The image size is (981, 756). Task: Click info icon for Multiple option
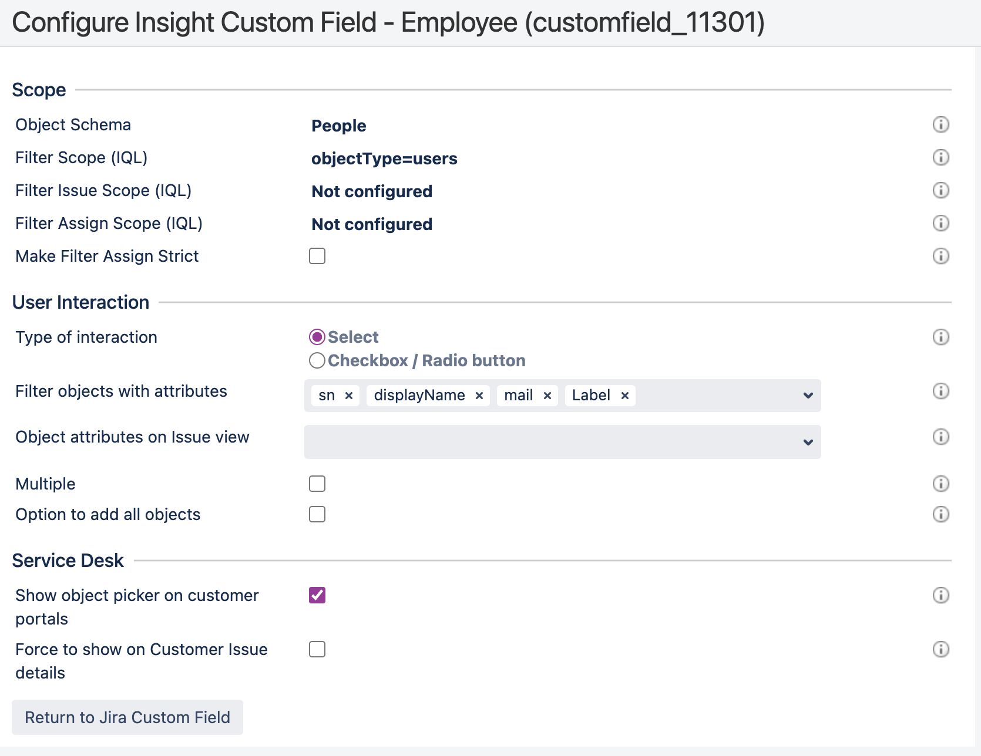pyautogui.click(x=940, y=484)
